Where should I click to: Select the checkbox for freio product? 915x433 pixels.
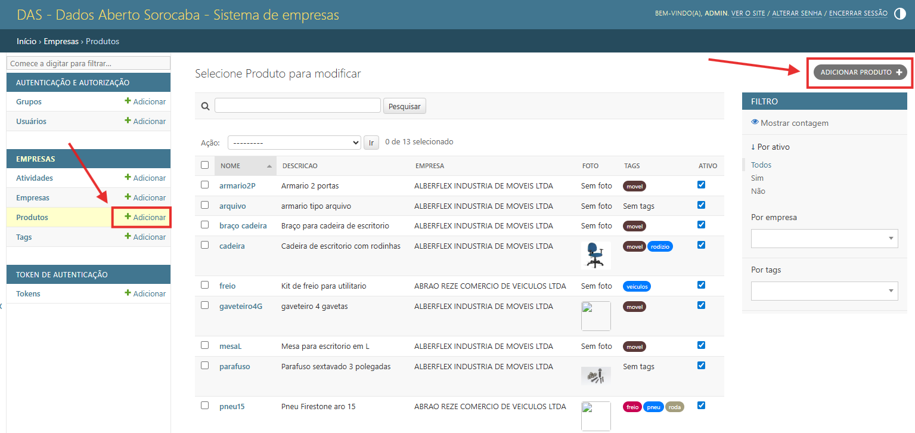tap(205, 285)
